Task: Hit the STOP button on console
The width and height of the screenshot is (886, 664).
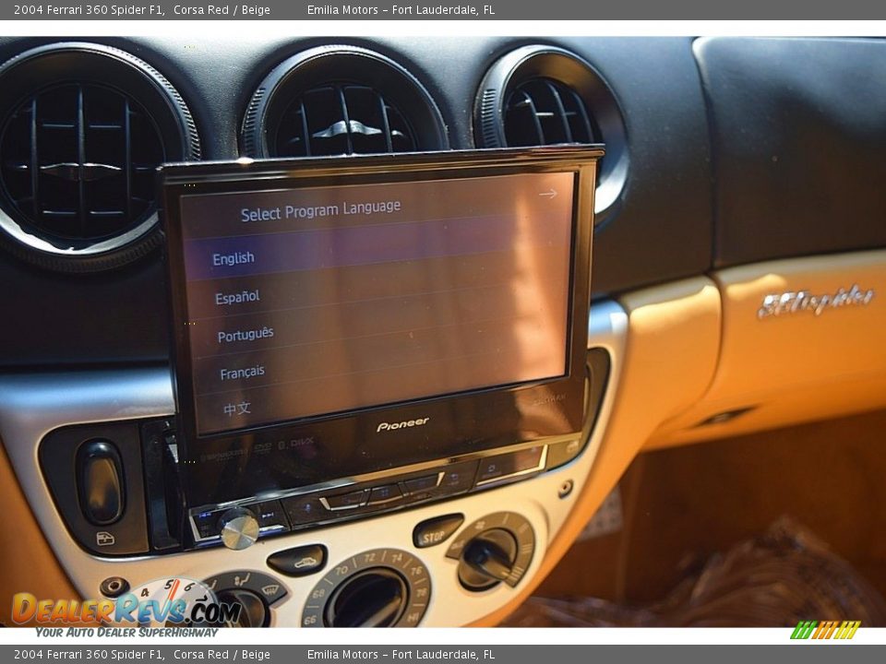Action: pyautogui.click(x=437, y=532)
